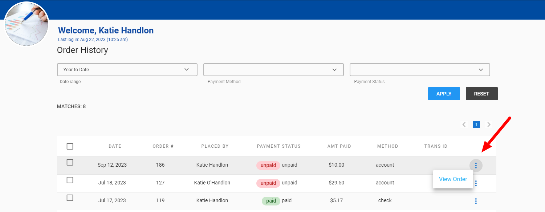Click AMT PAID column header
The width and height of the screenshot is (545, 212).
pyautogui.click(x=339, y=146)
